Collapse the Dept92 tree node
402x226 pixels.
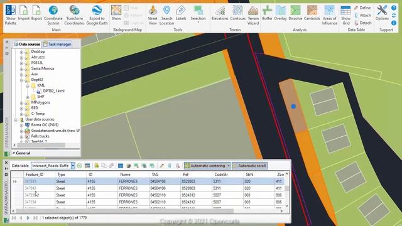tap(21, 80)
